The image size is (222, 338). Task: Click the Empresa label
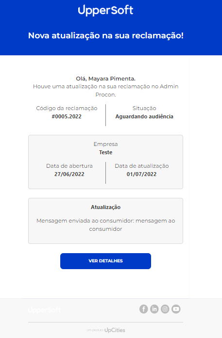click(105, 144)
